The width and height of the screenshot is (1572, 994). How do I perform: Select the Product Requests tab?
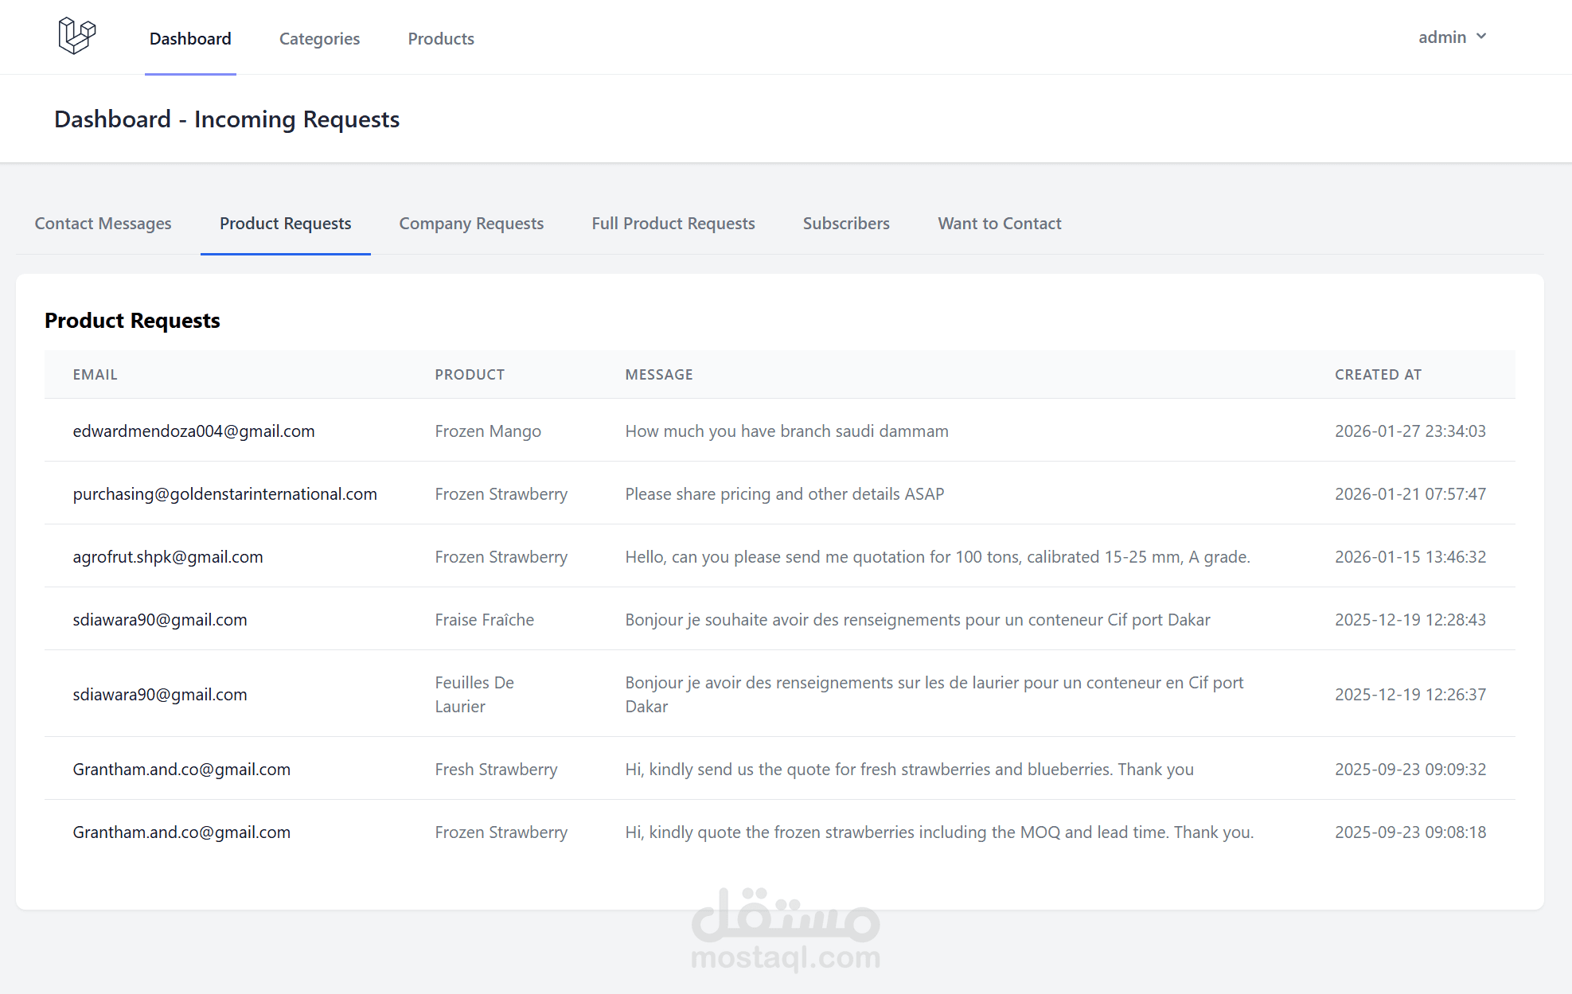pyautogui.click(x=285, y=224)
